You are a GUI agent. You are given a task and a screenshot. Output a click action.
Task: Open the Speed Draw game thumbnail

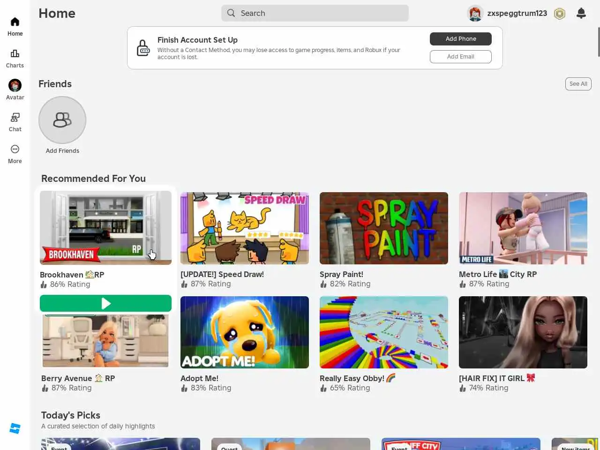pyautogui.click(x=245, y=228)
